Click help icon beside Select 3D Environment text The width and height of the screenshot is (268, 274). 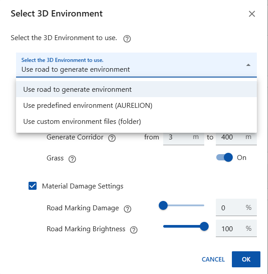click(x=127, y=39)
